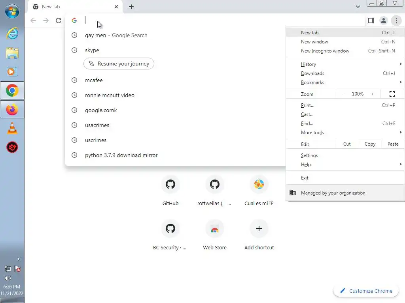Expand the Bookmarks submenu
This screenshot has width=405, height=303.
point(345,82)
